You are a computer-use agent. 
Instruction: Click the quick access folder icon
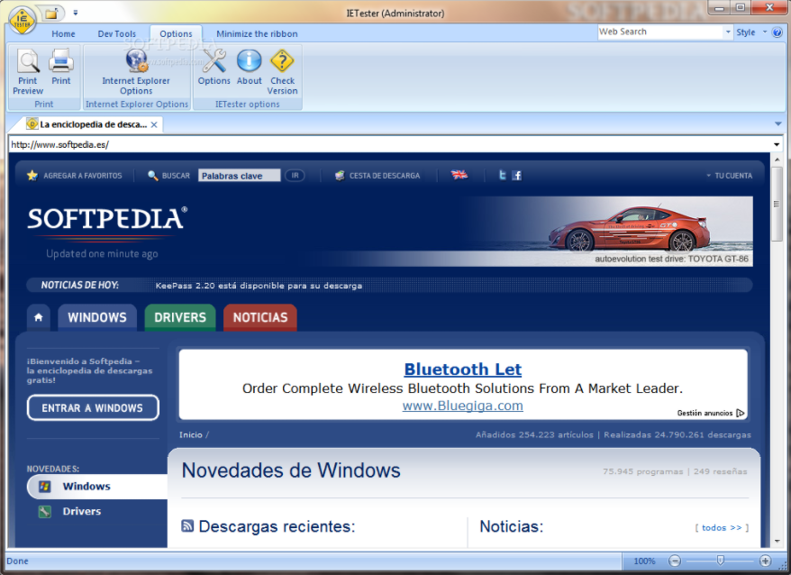(51, 14)
